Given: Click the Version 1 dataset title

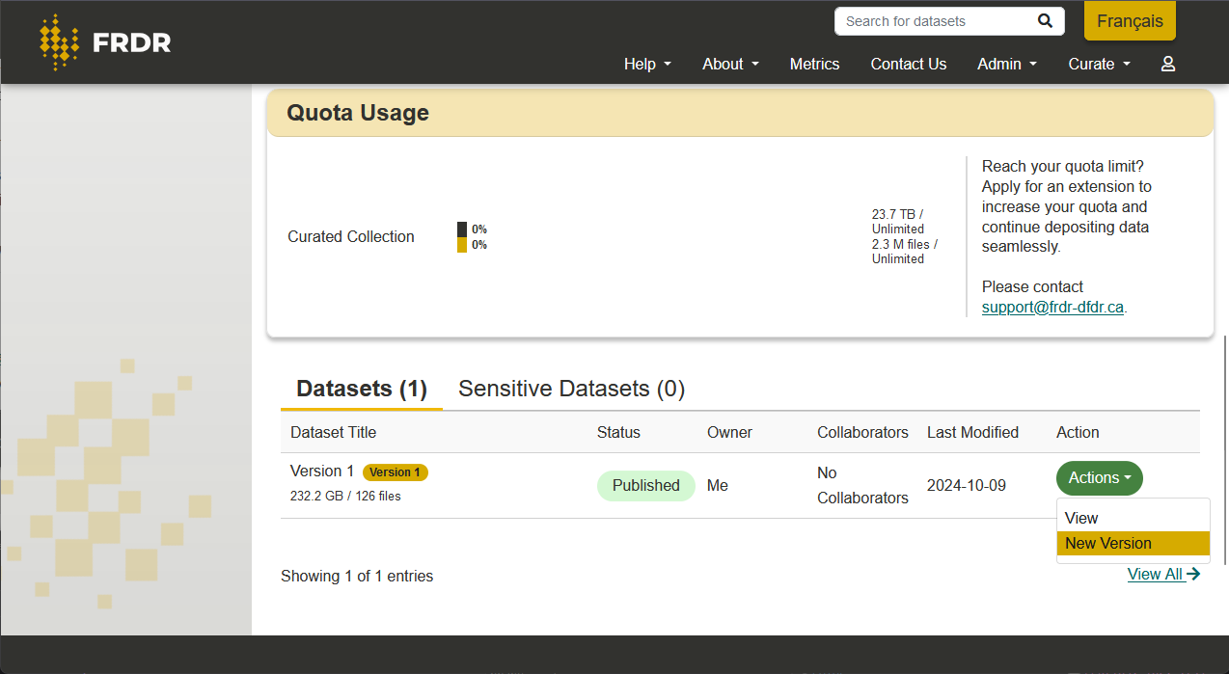Looking at the screenshot, I should click(322, 471).
